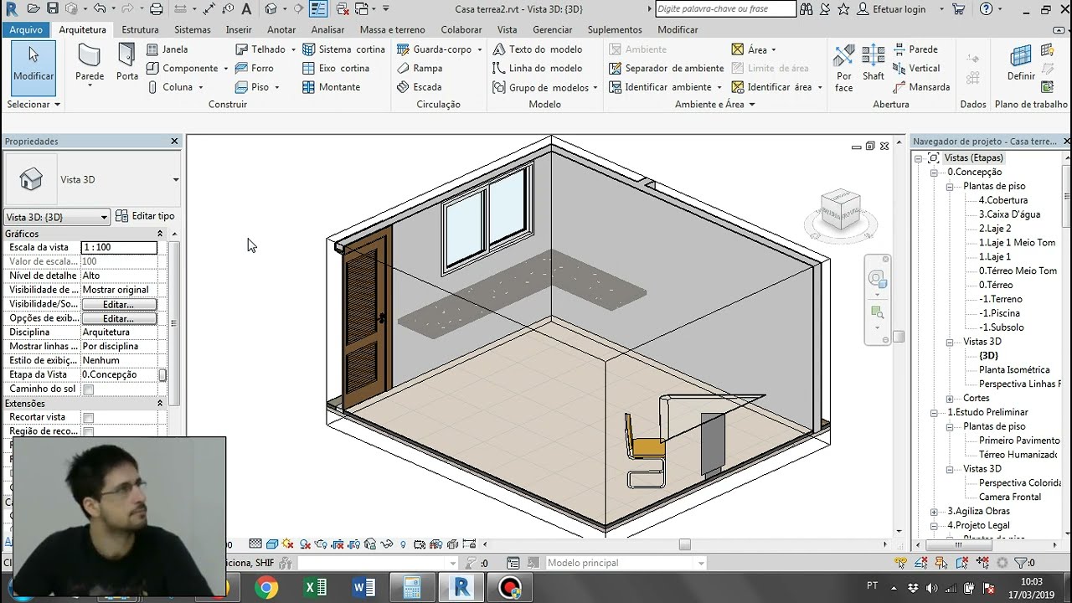Select the Mansarda dormer tool
The height and width of the screenshot is (603, 1072).
point(921,87)
